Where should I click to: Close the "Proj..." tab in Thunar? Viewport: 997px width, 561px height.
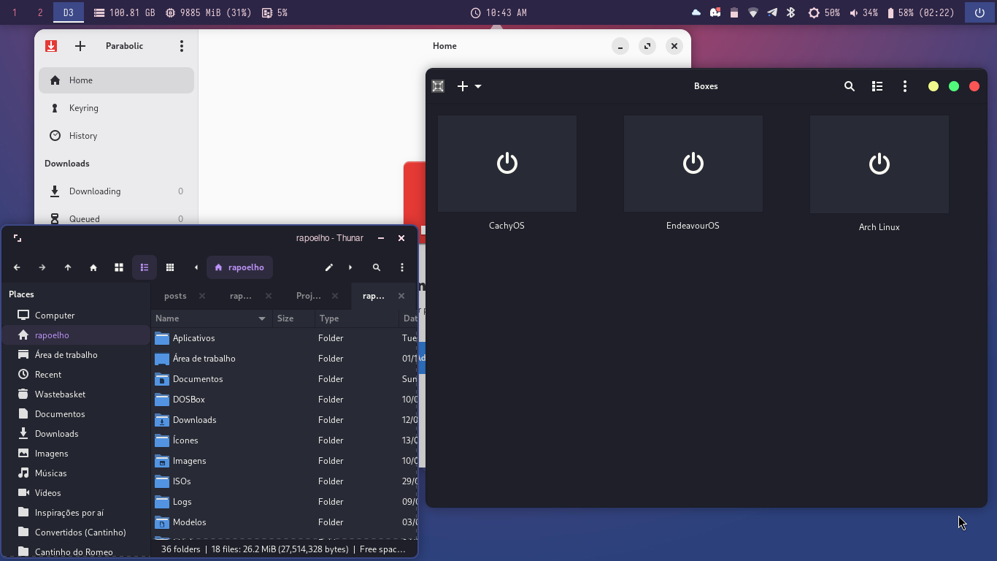335,296
